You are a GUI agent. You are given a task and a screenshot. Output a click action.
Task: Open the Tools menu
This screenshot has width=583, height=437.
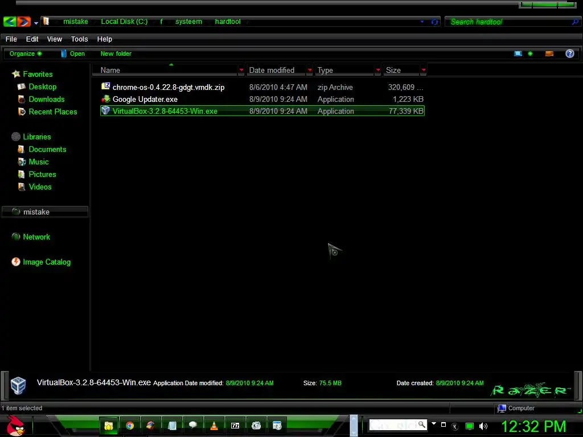[x=79, y=39]
